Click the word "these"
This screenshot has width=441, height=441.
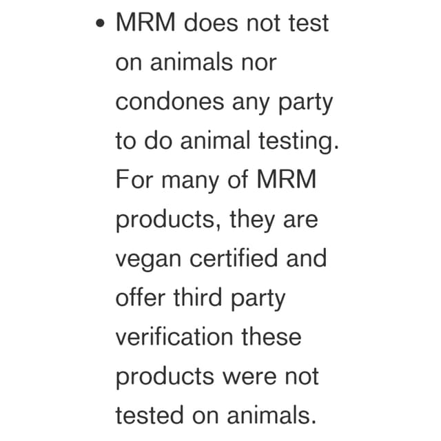click(x=271, y=336)
